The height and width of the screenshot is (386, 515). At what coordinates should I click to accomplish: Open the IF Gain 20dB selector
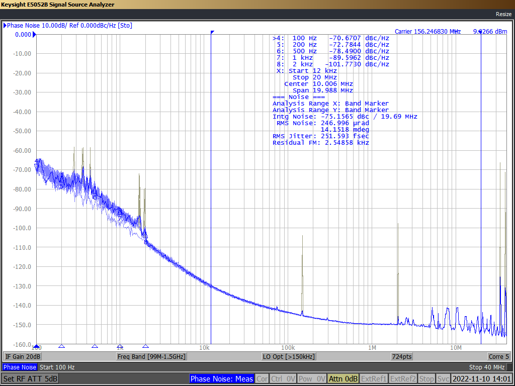click(22, 356)
